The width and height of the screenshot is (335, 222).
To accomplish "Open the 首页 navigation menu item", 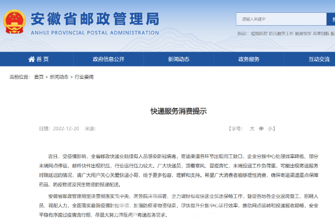I will pyautogui.click(x=39, y=59).
